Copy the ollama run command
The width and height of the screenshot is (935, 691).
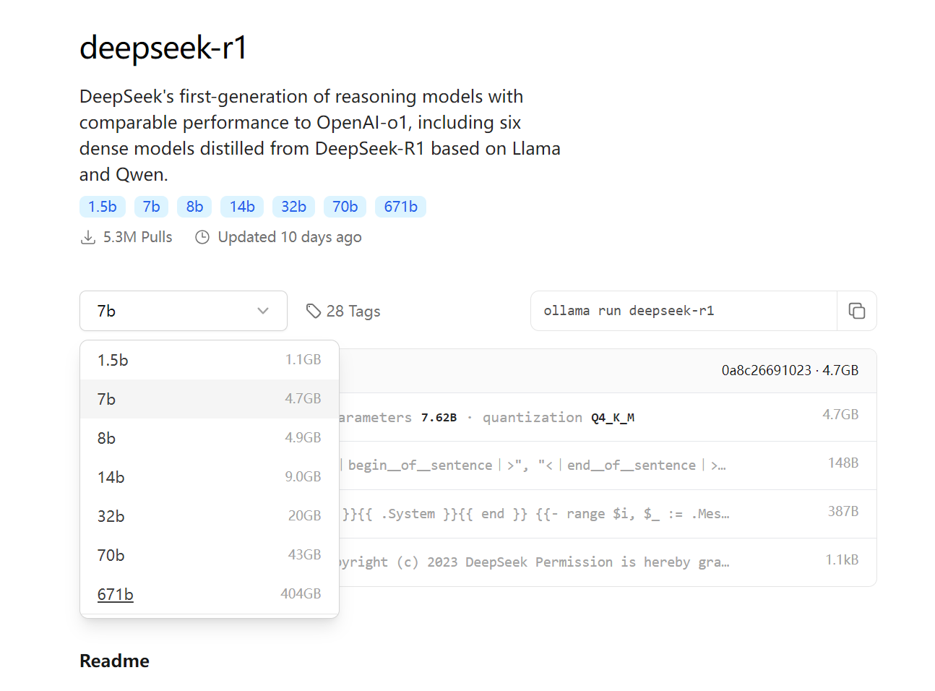coord(856,311)
